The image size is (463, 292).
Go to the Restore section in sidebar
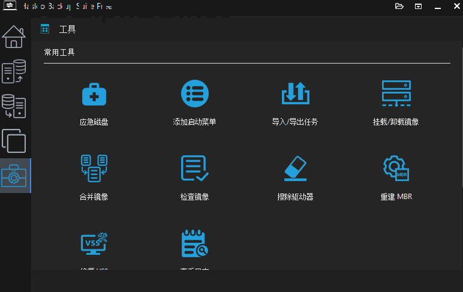tap(14, 107)
